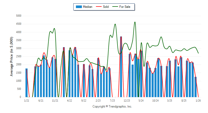Click the Trendgraphix copyright text
Screen dimensions: 208x113
point(112,106)
